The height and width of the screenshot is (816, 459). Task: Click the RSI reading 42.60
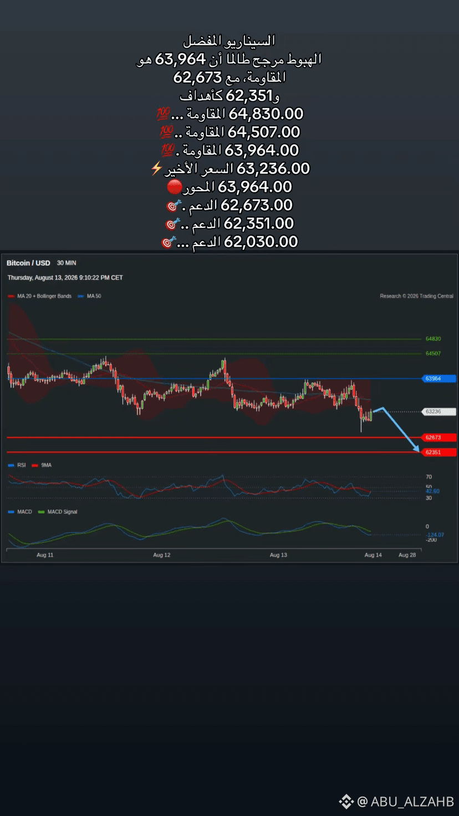click(432, 491)
